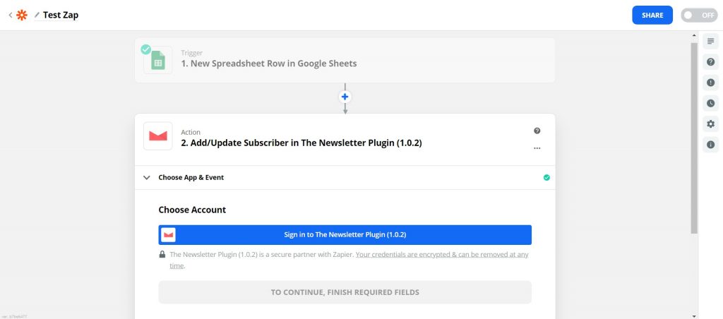Click the Google Sheets trigger icon
The image size is (723, 319).
click(157, 61)
